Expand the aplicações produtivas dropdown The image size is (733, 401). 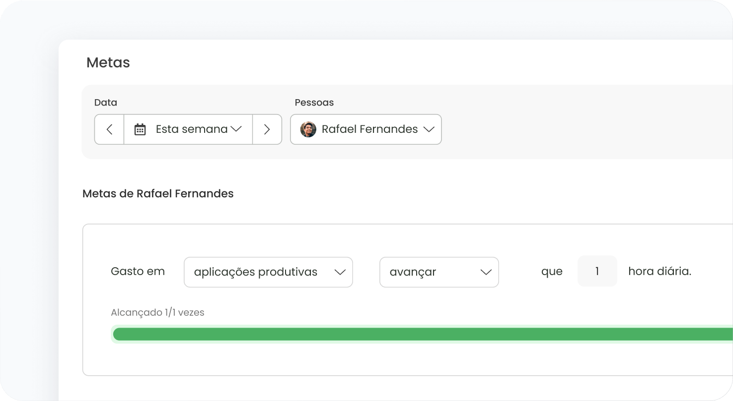pyautogui.click(x=268, y=272)
